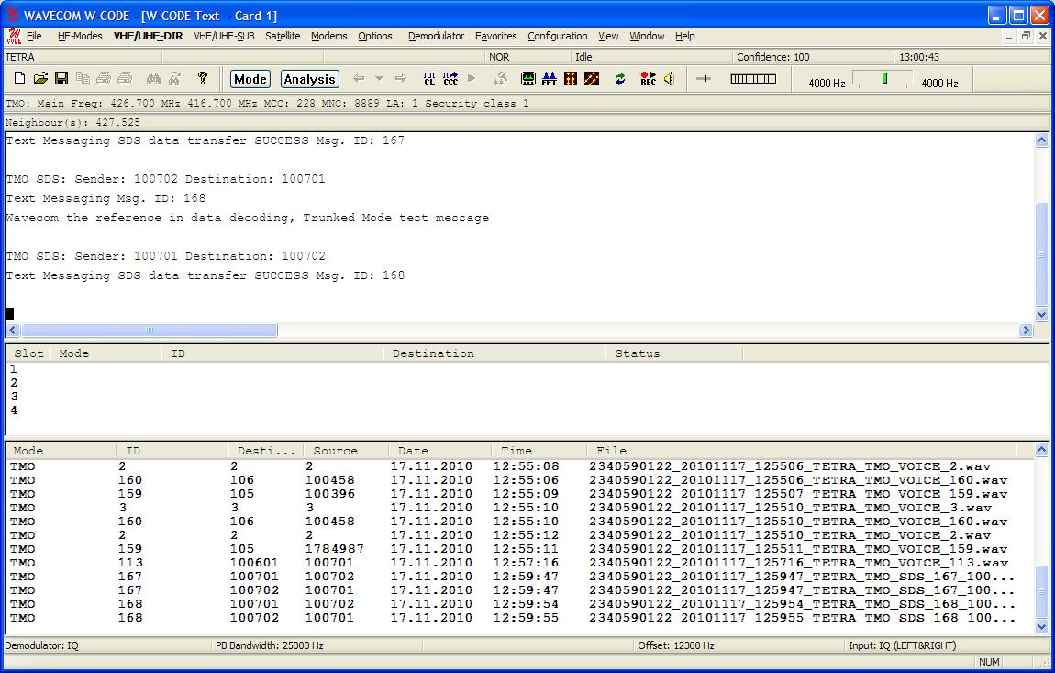Open the FFT analysis icon
This screenshot has width=1055, height=673.
point(549,79)
